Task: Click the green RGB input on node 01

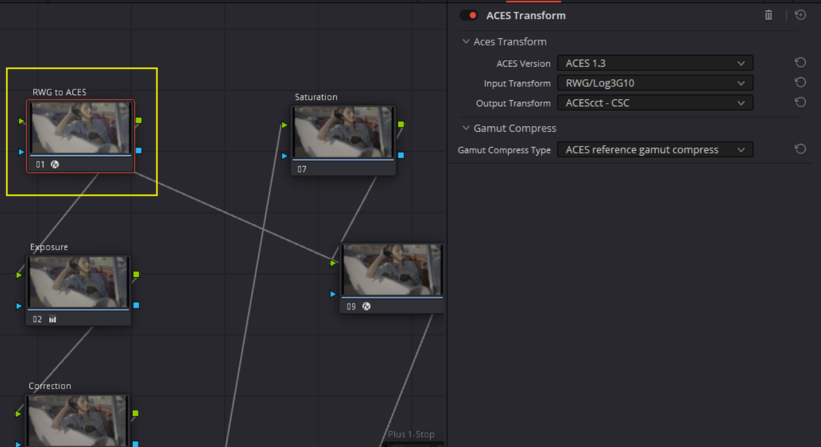Action: coord(22,121)
